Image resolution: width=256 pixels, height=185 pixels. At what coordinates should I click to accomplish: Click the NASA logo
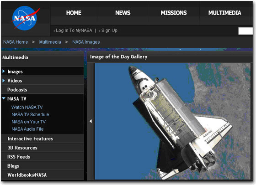26,18
